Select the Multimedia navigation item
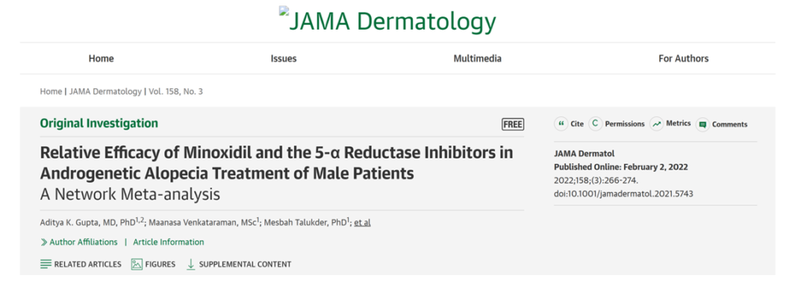The width and height of the screenshot is (801, 293). pyautogui.click(x=478, y=59)
